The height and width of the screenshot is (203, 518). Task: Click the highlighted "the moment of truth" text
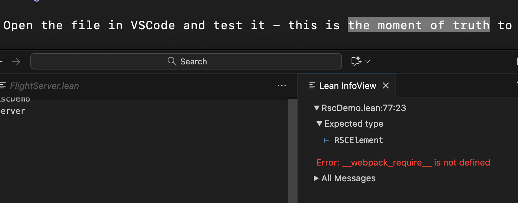[419, 25]
